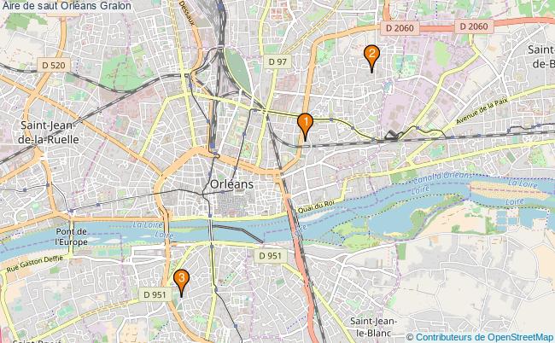Click the Rue Gaston Deffié street label

tap(35, 264)
